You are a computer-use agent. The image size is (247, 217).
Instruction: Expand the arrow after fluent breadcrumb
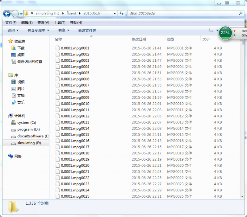(x=80, y=13)
